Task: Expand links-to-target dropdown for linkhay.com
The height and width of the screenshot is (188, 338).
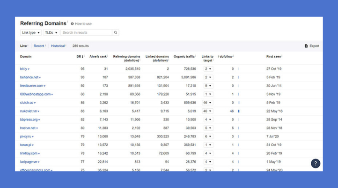Action: (208, 153)
